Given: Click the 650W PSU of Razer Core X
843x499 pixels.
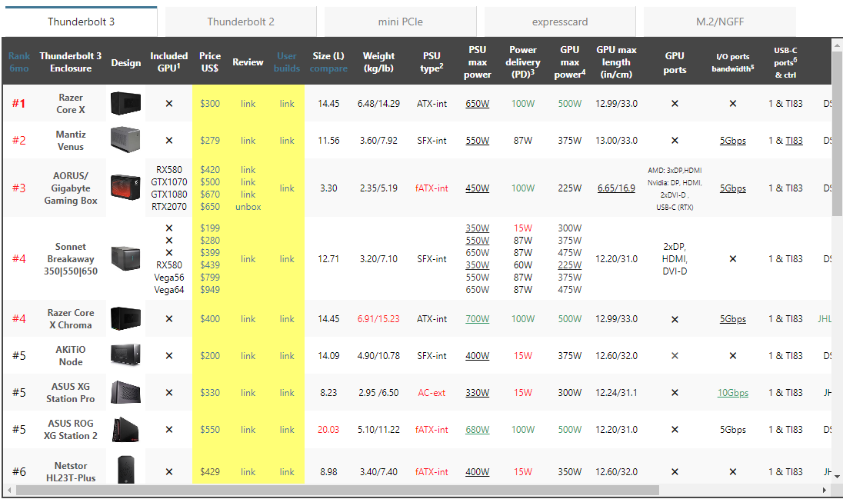Looking at the screenshot, I should (478, 103).
